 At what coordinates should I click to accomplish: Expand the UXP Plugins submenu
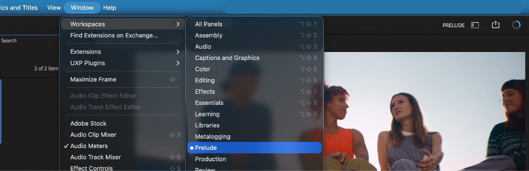point(123,63)
